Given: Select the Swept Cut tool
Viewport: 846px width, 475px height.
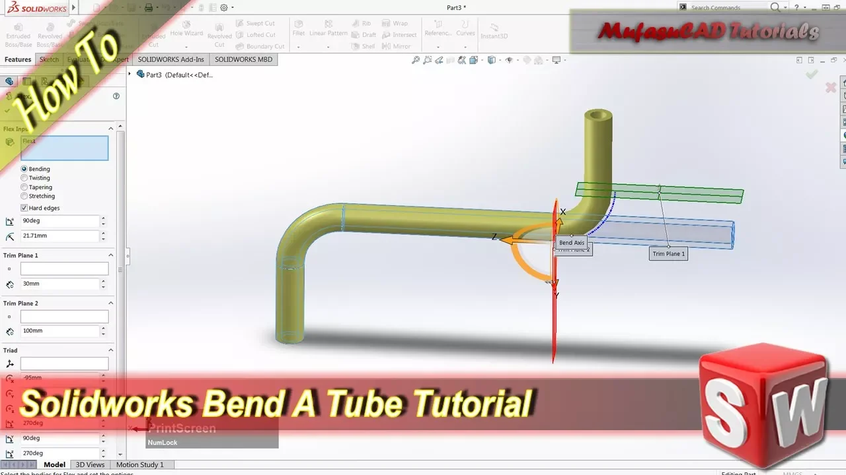Looking at the screenshot, I should (x=254, y=23).
